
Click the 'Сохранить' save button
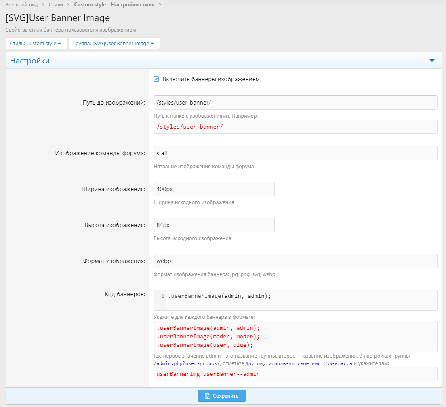coord(222,396)
